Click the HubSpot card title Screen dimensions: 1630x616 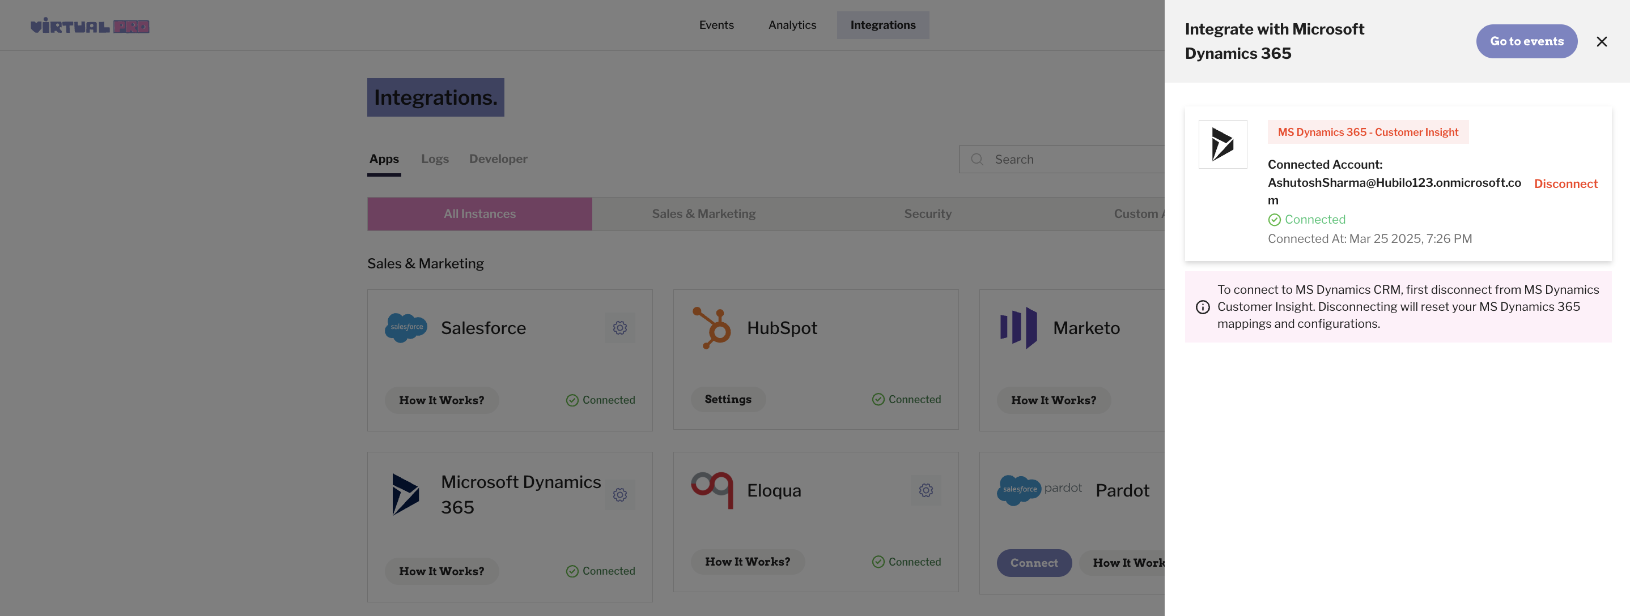tap(782, 328)
